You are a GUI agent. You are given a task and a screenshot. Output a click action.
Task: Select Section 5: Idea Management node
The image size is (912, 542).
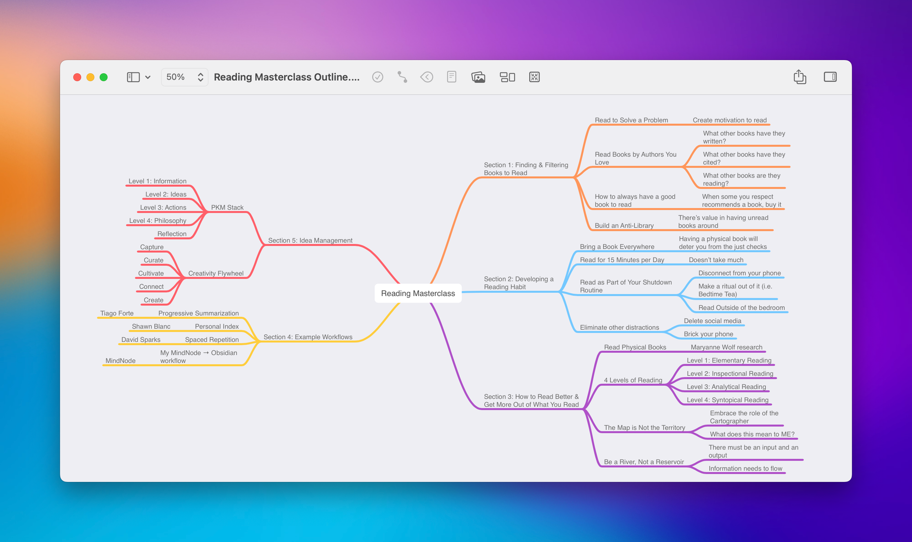(310, 240)
